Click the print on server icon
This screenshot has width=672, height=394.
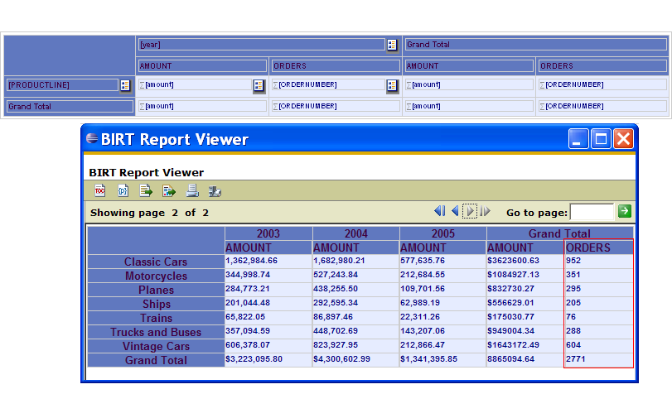pyautogui.click(x=215, y=191)
